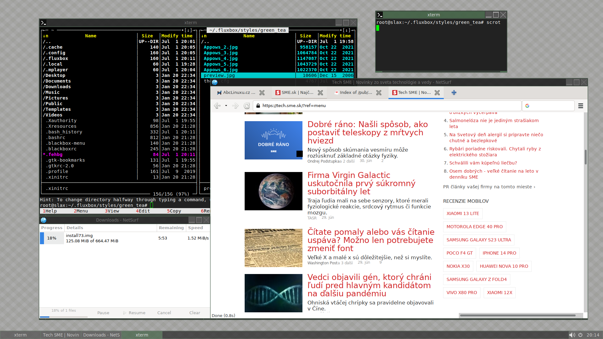Click the padlock icon in address bar

pos(258,106)
